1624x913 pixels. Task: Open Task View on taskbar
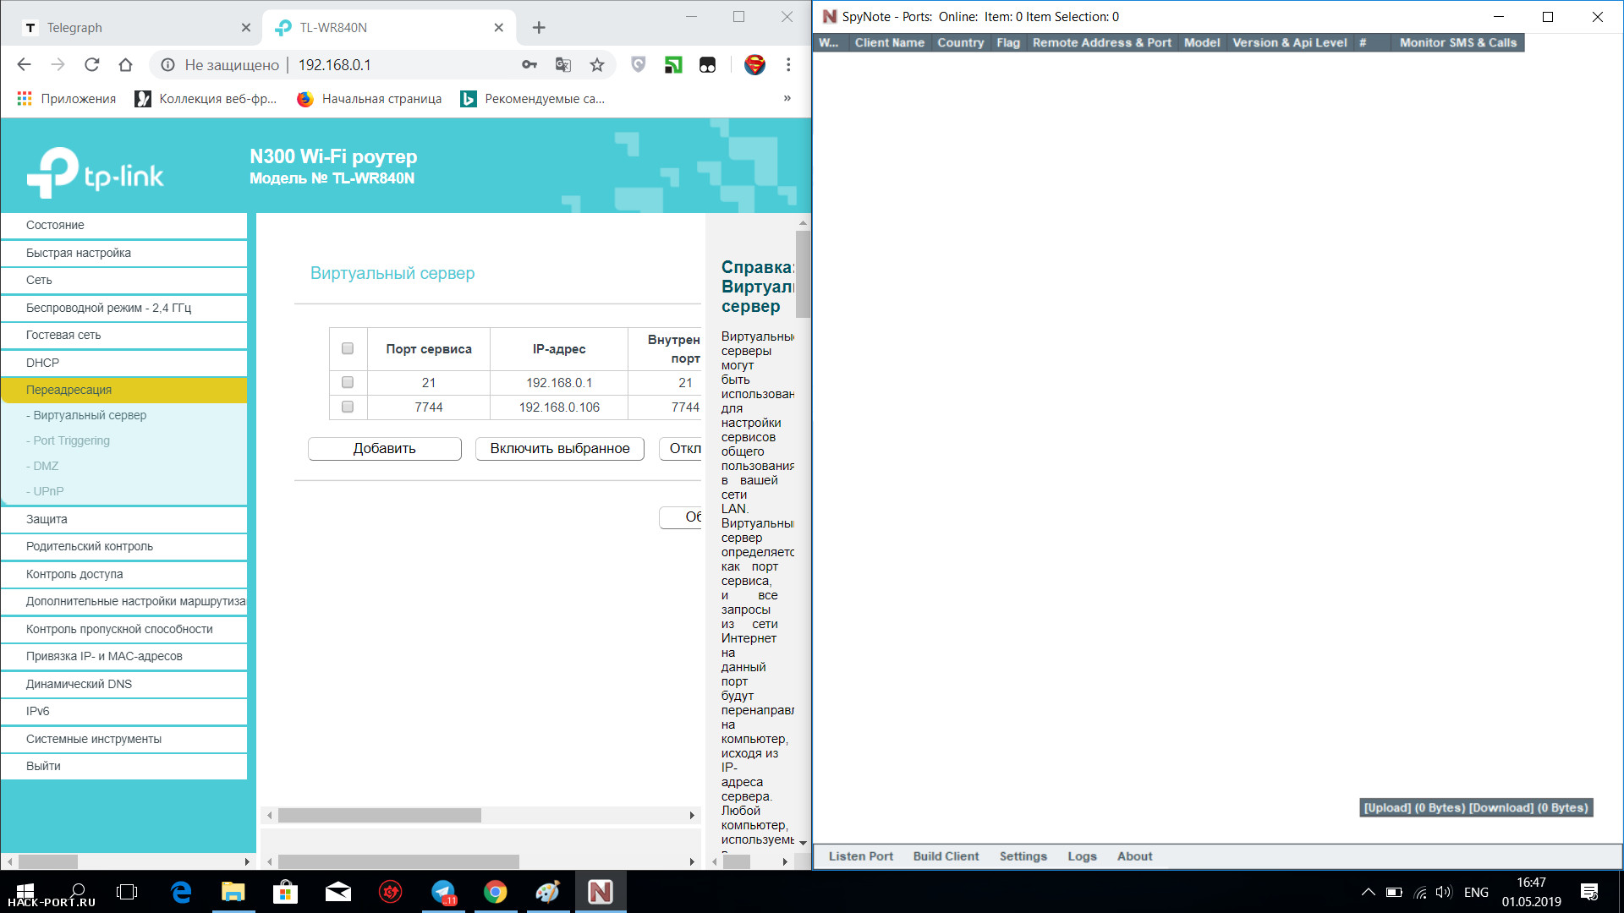coord(127,892)
